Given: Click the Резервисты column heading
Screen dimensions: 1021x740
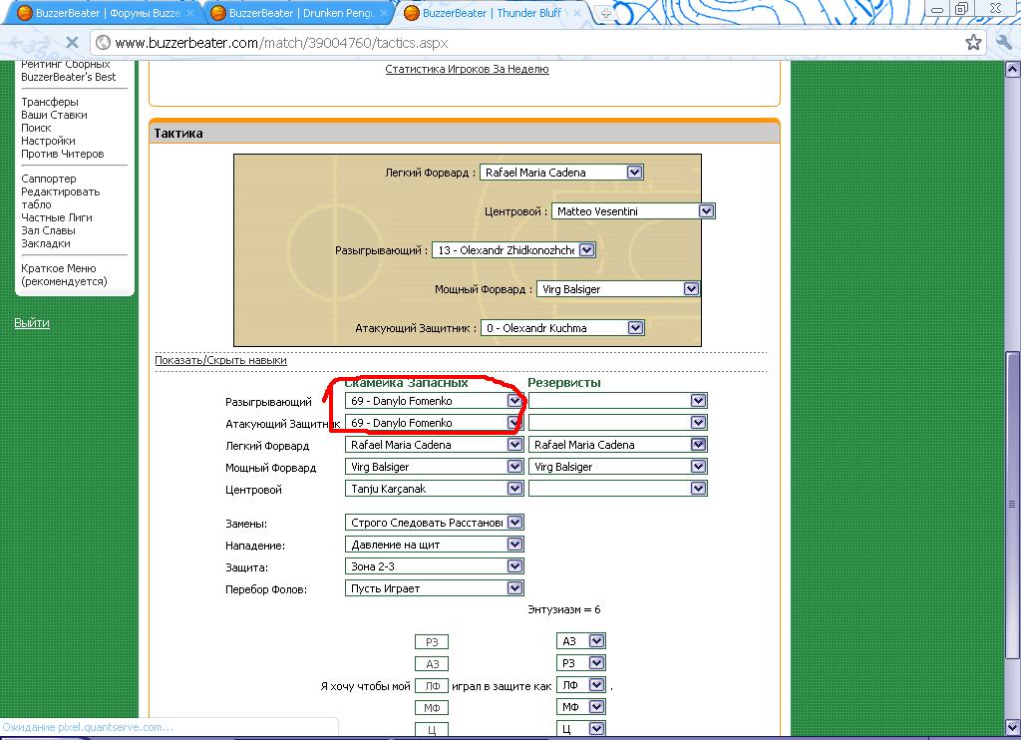Looking at the screenshot, I should click(x=564, y=383).
